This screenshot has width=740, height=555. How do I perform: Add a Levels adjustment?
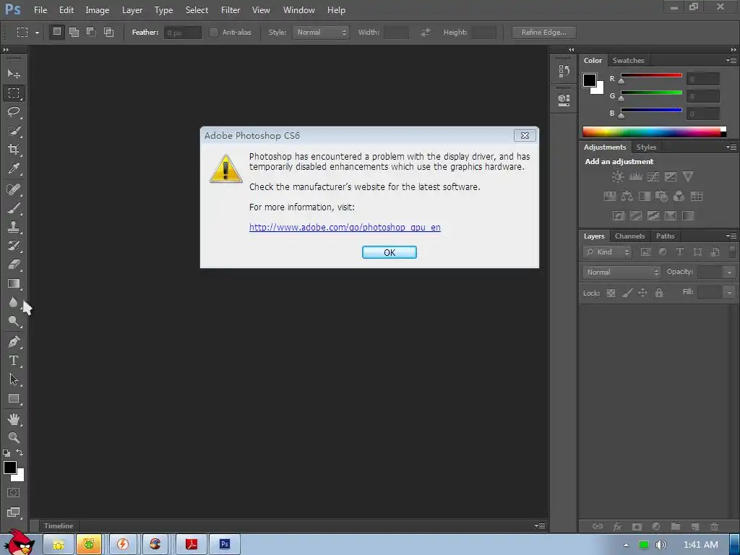click(x=636, y=177)
